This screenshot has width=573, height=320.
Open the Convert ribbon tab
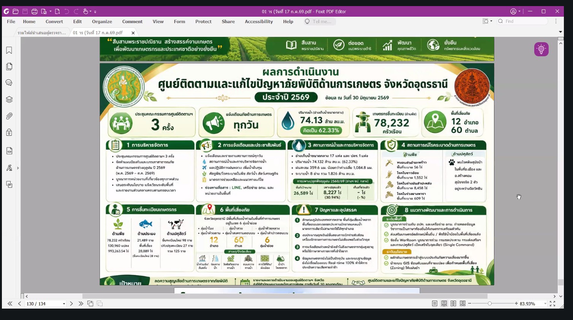(x=54, y=22)
